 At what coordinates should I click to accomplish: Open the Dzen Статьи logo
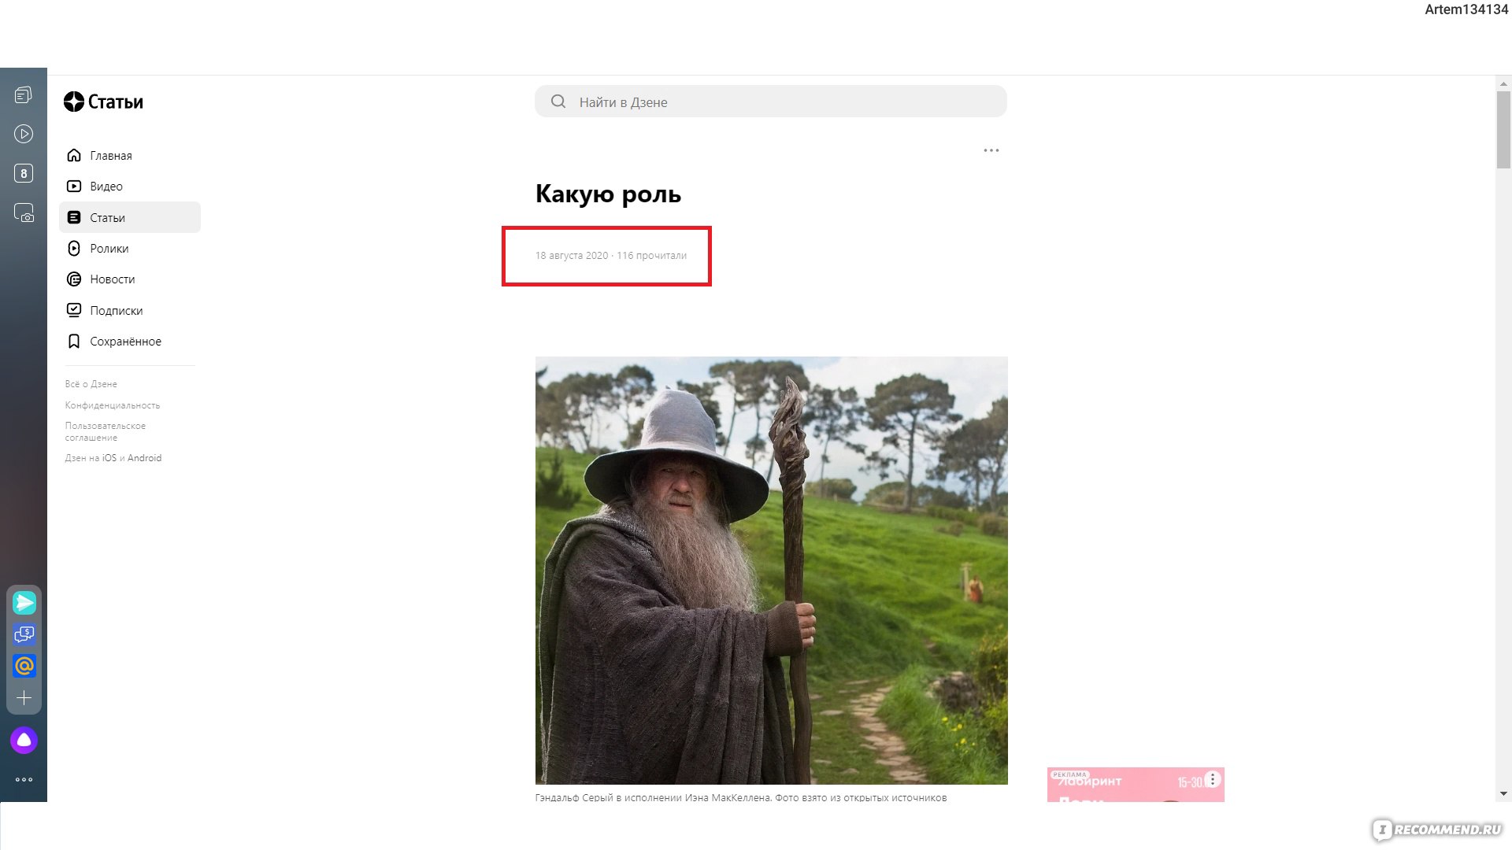[x=103, y=102]
